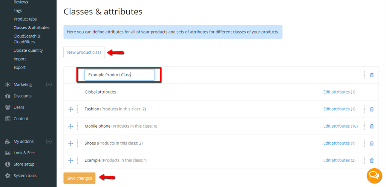Image resolution: width=386 pixels, height=187 pixels.
Task: Click the System tools gear icon
Action: coord(8,175)
